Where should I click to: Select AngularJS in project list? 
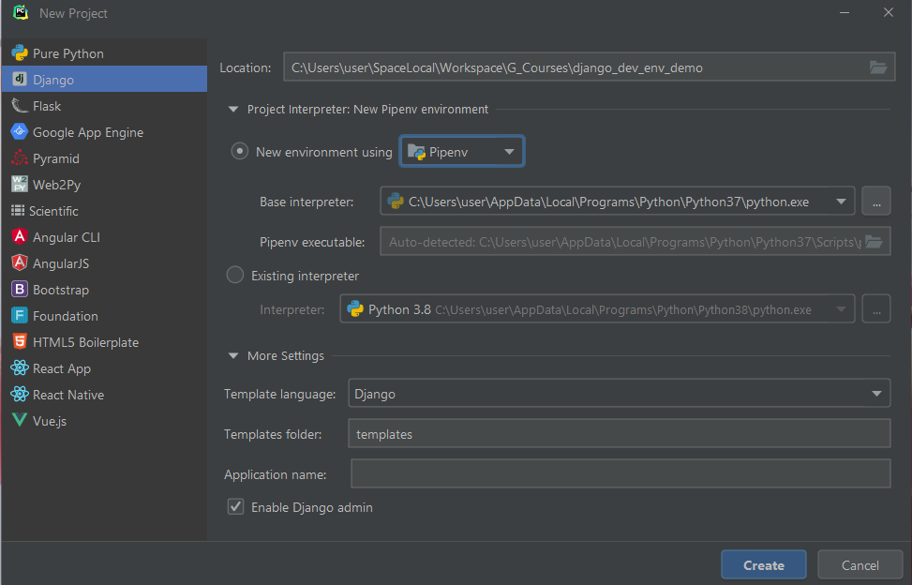(104, 262)
